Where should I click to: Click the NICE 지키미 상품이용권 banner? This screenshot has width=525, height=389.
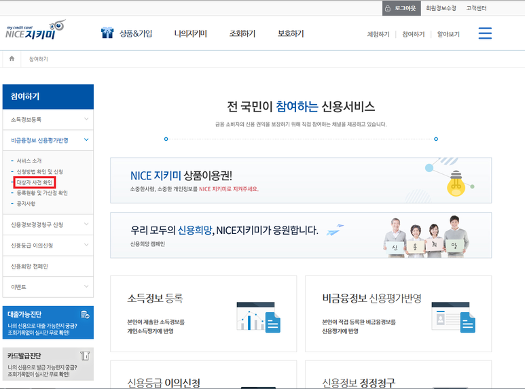click(x=301, y=180)
